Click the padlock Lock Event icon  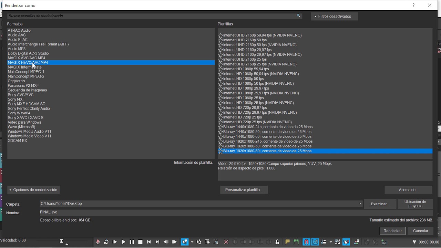pos(277,242)
